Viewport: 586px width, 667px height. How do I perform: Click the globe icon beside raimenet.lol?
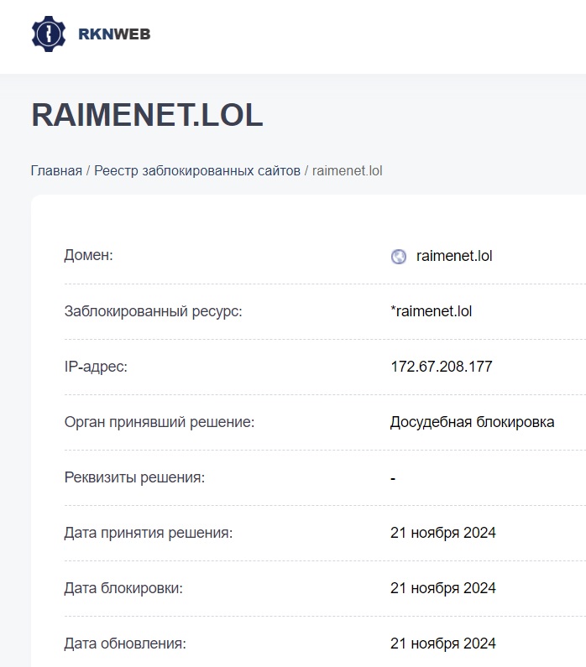tap(399, 257)
